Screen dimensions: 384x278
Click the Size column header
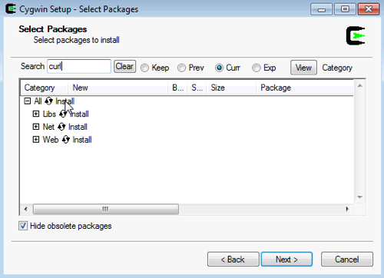231,88
